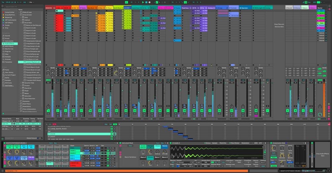
Task: Select the LP_Snare5 chain in list
Action: 82,134
